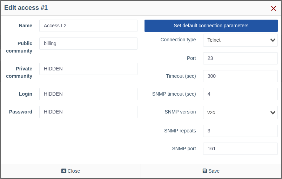Viewport: 282px width, 179px height.
Task: Click the floppy disk Save icon
Action: tap(205, 171)
